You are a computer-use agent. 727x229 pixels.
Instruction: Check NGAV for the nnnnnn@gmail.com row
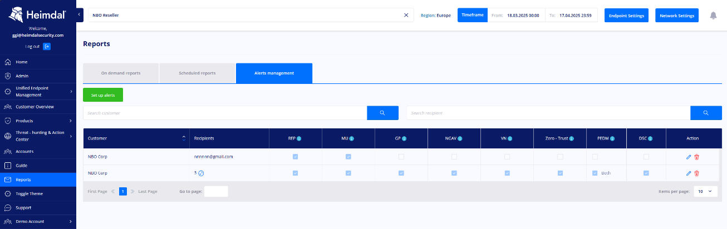tap(454, 157)
